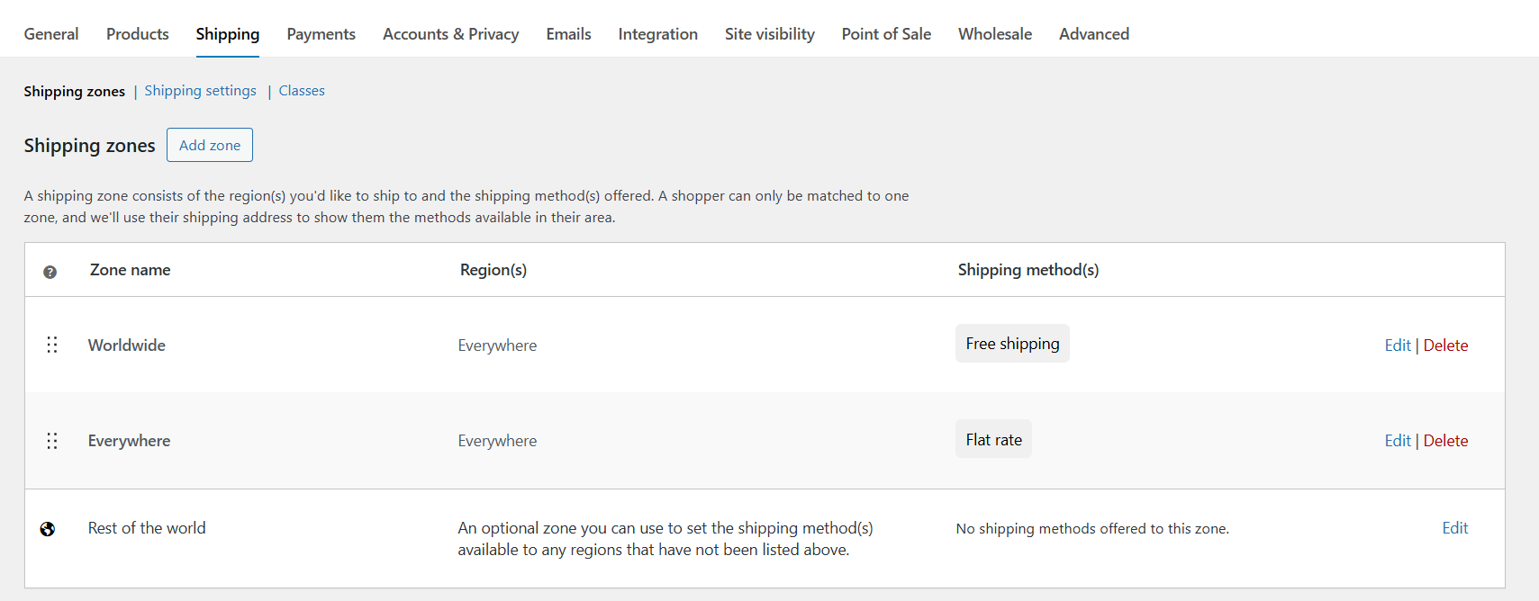Click the Add zone button
The height and width of the screenshot is (601, 1539).
(209, 145)
